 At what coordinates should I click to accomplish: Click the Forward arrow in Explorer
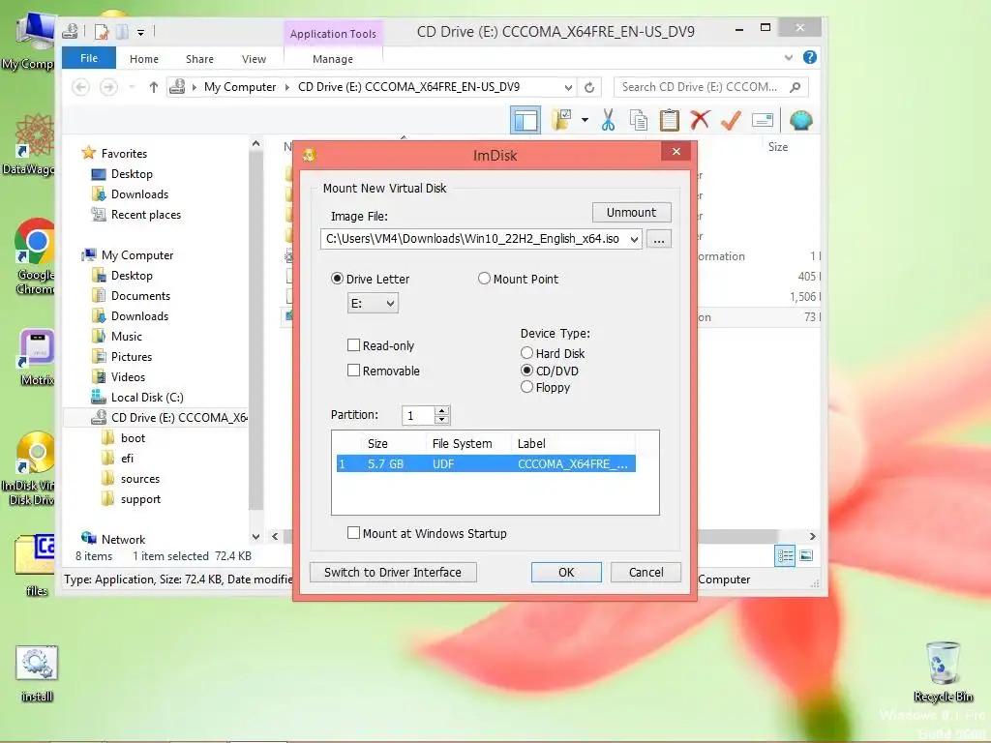coord(108,86)
